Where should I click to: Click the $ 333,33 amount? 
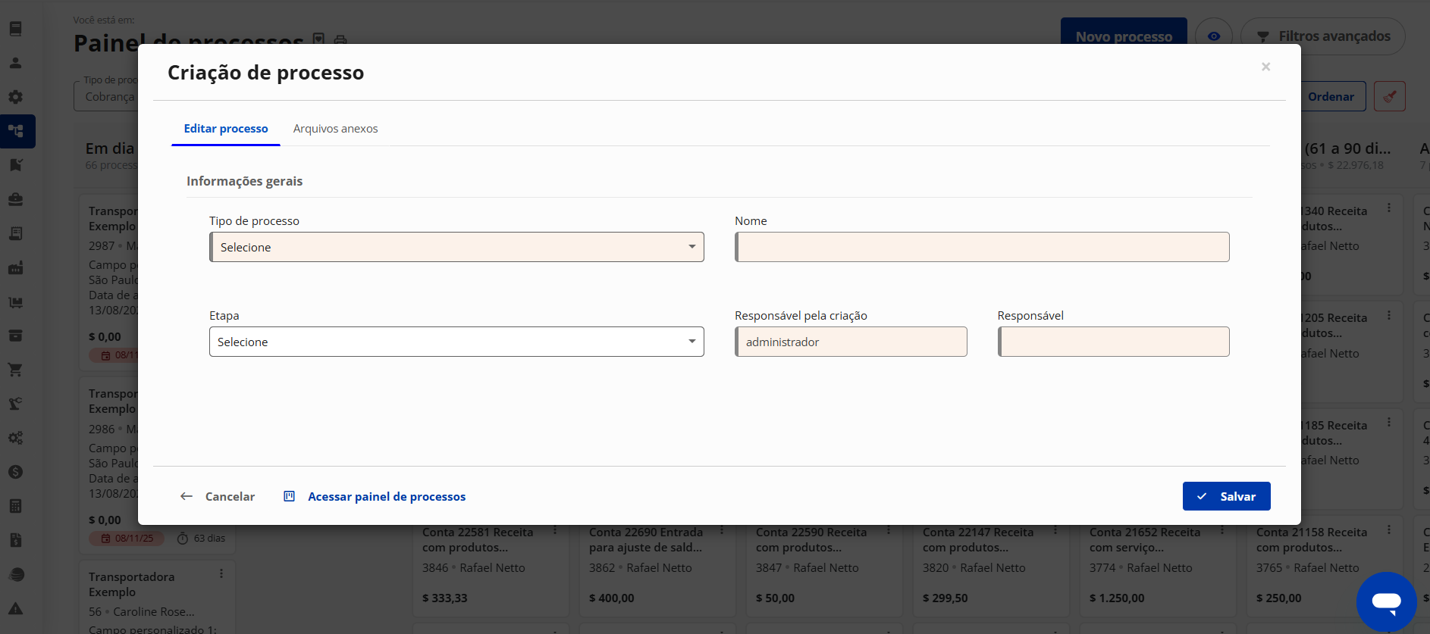445,598
